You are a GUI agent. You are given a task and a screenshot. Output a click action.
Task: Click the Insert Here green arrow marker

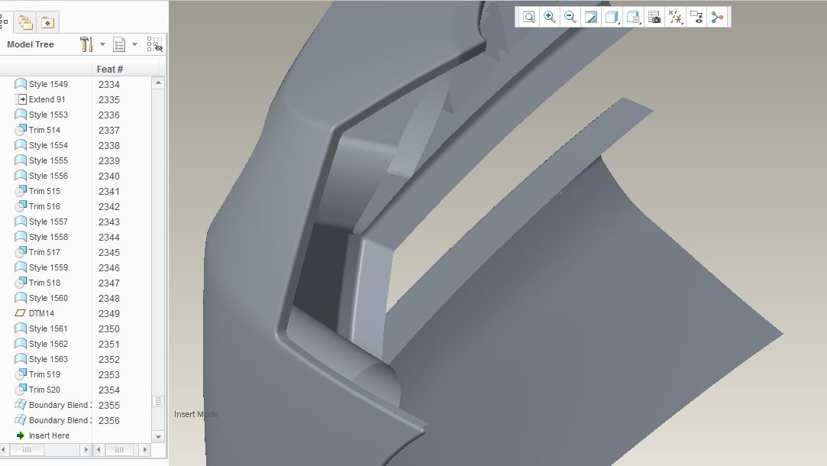(x=20, y=435)
